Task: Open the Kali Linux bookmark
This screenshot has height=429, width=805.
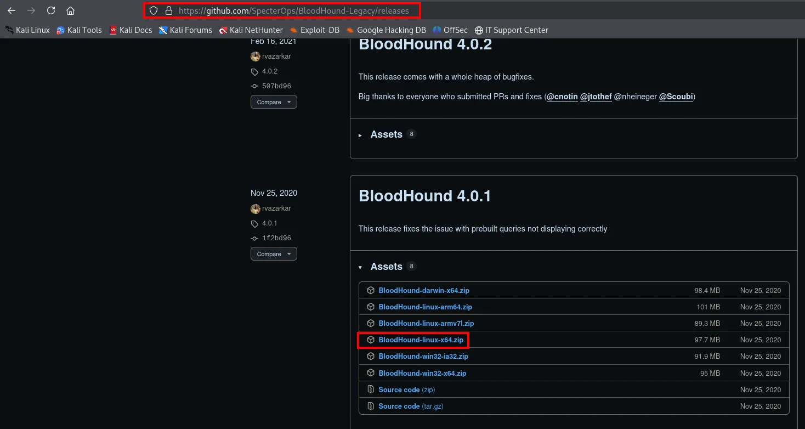Action: click(27, 30)
